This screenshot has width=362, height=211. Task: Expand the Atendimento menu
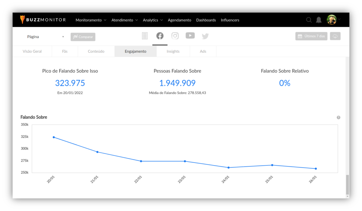coord(124,20)
